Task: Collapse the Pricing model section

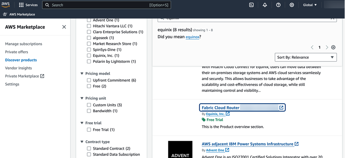Action: pos(82,74)
